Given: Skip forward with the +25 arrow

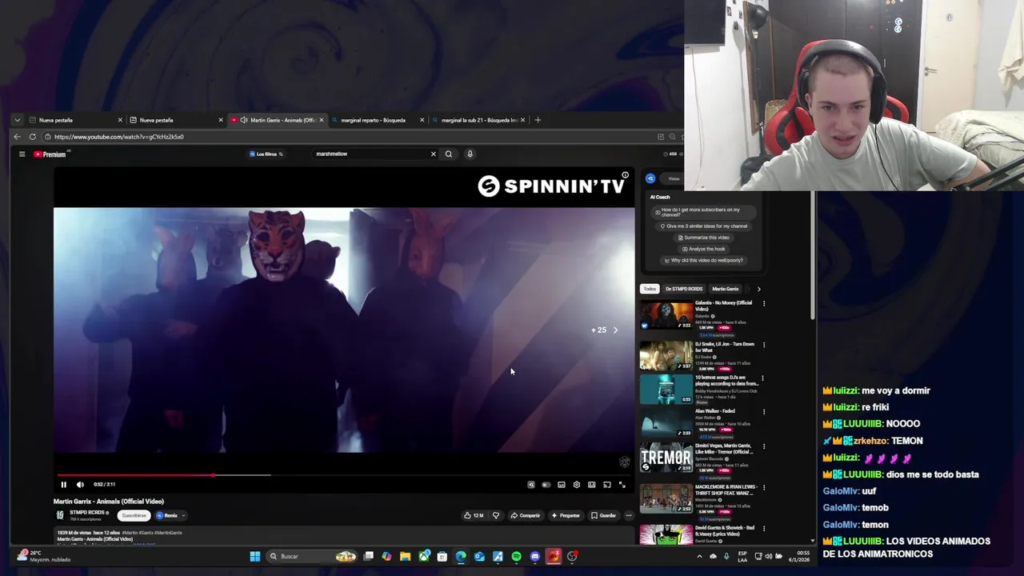Looking at the screenshot, I should [x=615, y=330].
